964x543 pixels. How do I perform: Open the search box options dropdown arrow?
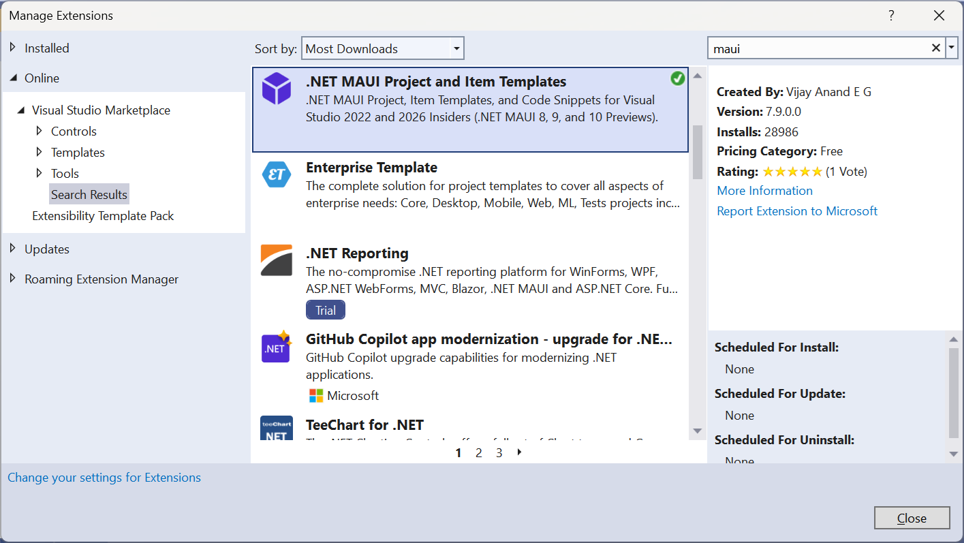[952, 48]
